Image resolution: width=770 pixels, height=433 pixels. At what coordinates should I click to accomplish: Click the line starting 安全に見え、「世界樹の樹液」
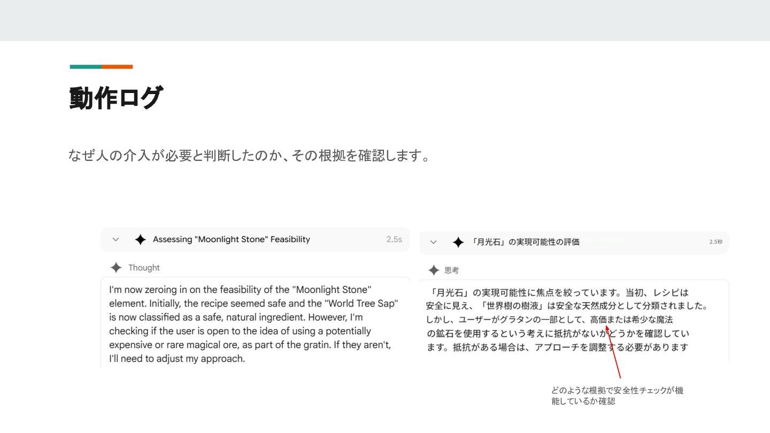tap(567, 306)
